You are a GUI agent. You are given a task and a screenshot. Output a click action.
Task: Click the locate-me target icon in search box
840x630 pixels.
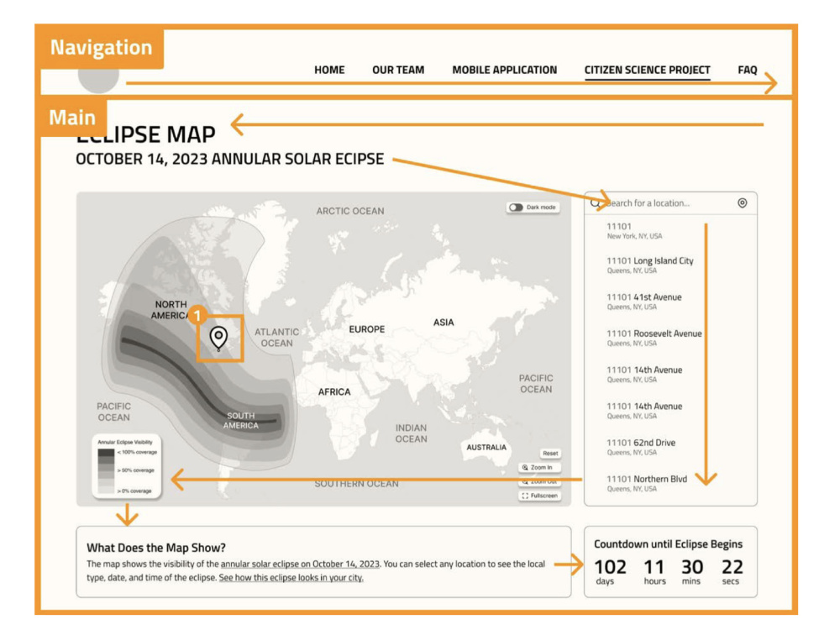[x=742, y=203]
